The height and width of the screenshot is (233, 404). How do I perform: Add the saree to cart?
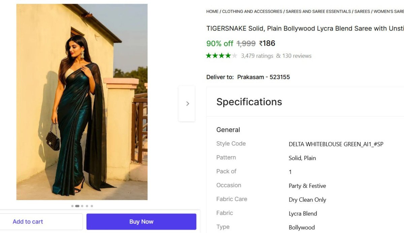(x=28, y=222)
